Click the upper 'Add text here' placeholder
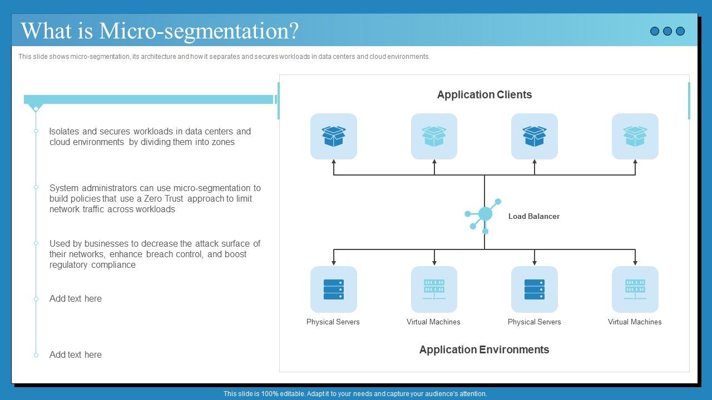Viewport: 712px width, 400px height. point(76,298)
